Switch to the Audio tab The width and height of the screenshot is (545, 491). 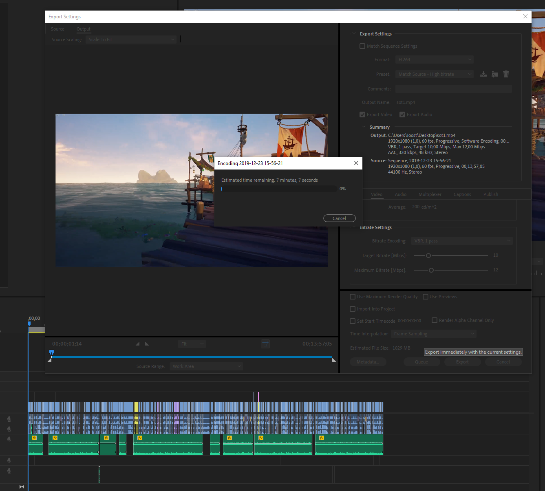[400, 194]
